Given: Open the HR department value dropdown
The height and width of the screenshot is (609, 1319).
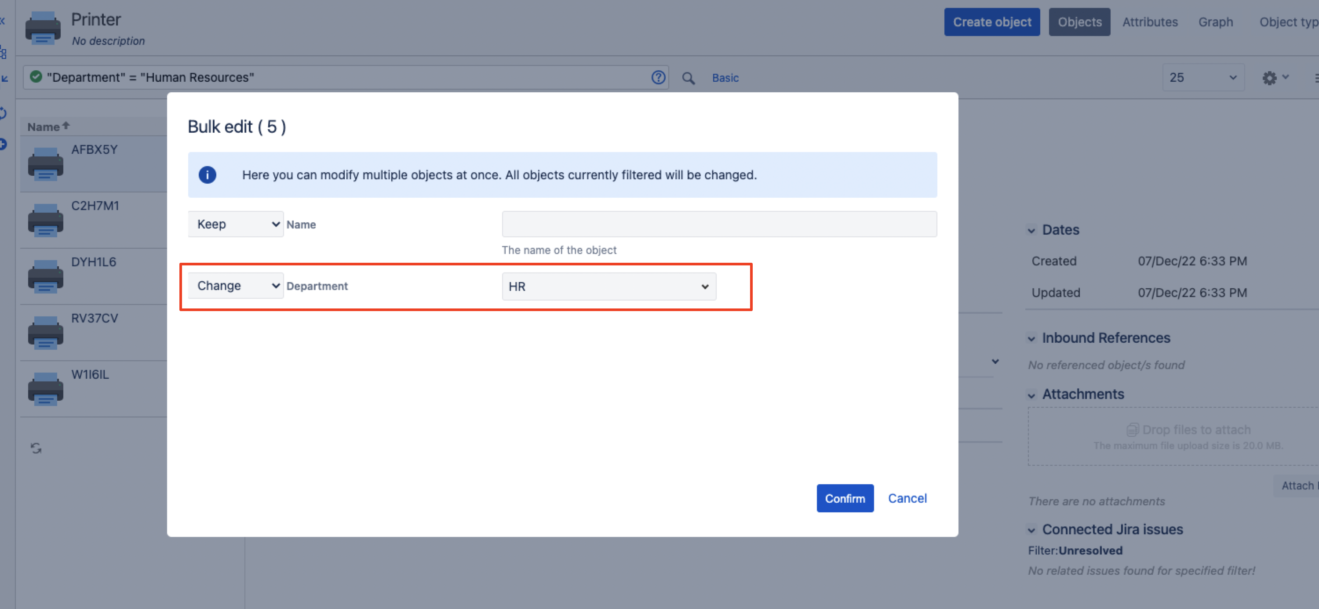Looking at the screenshot, I should pos(608,286).
